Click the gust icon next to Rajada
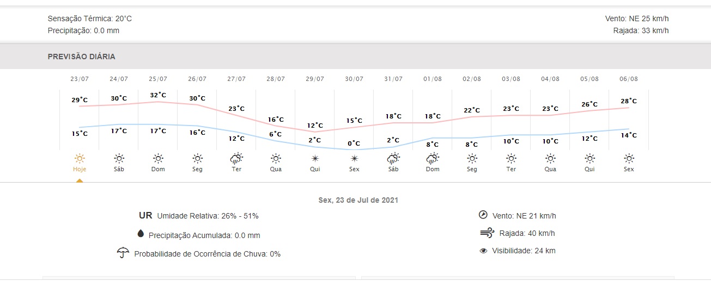 [487, 233]
